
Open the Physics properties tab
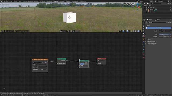click(x=144, y=47)
